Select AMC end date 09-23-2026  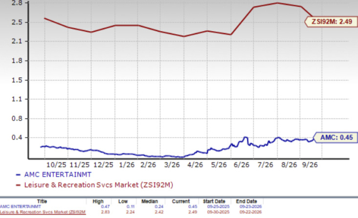pyautogui.click(x=250, y=206)
